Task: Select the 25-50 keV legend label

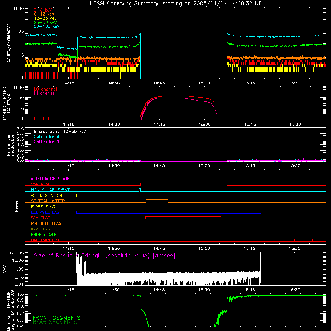Action: pyautogui.click(x=46, y=22)
